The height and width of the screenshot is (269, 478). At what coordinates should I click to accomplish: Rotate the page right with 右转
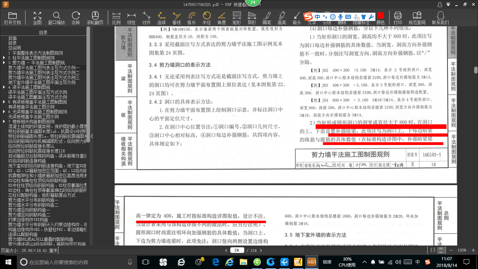click(76, 18)
